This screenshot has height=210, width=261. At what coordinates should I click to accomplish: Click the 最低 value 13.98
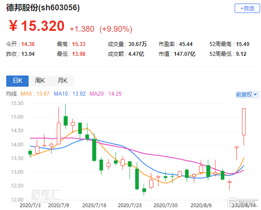tap(79, 54)
